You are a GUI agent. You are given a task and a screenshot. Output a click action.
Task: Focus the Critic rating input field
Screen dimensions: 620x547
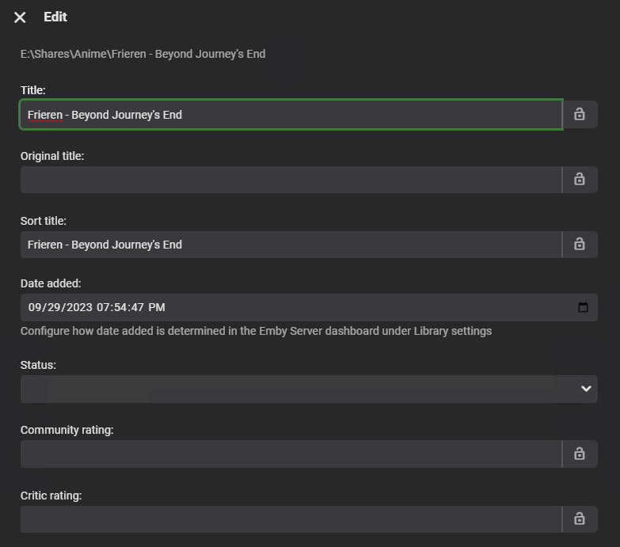coord(291,519)
